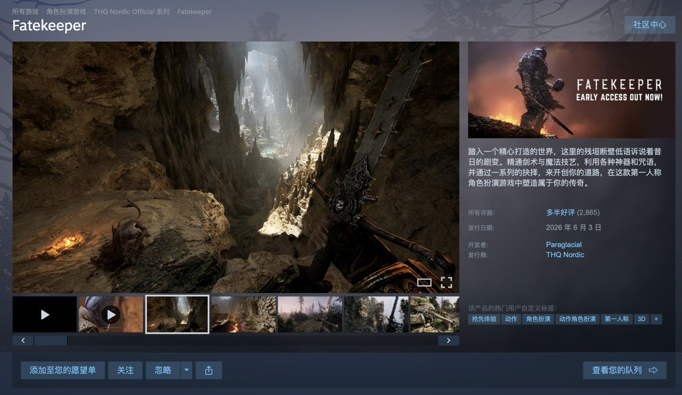Open the dropdown arrow beside 忽略

click(x=187, y=370)
